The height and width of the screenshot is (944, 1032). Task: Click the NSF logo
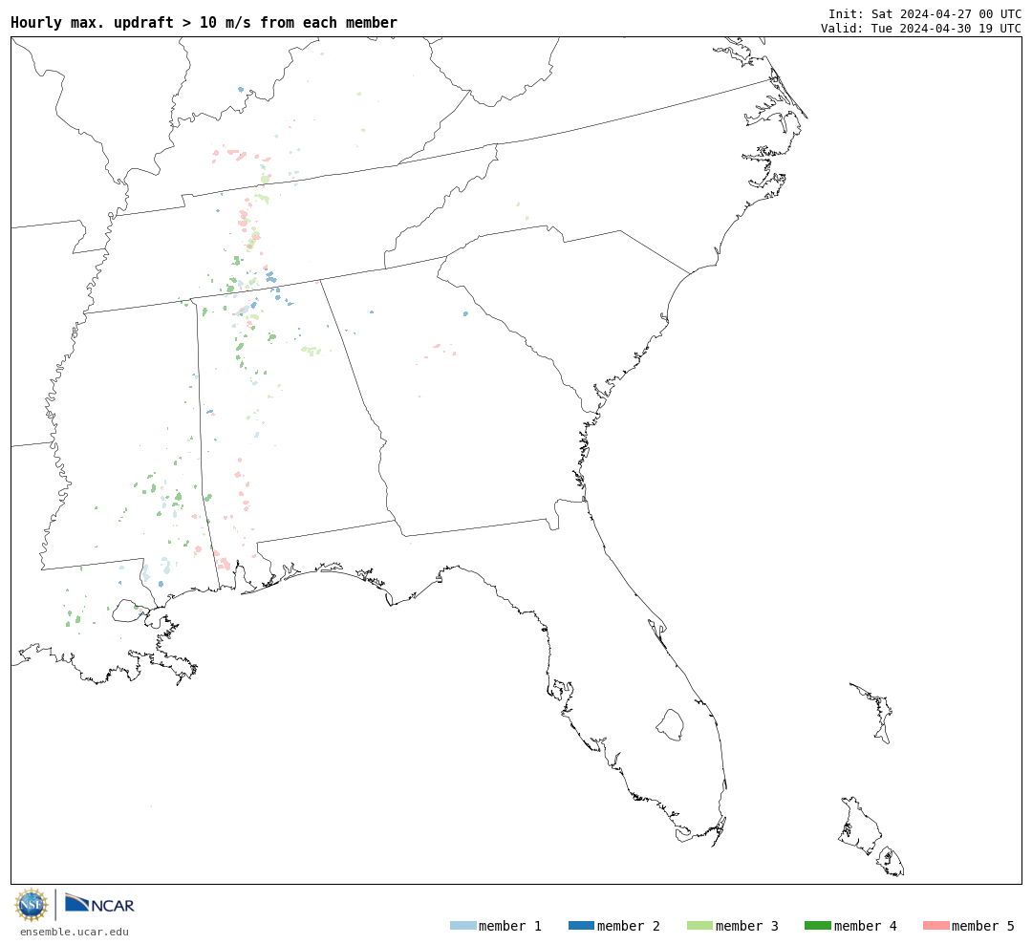click(x=31, y=905)
